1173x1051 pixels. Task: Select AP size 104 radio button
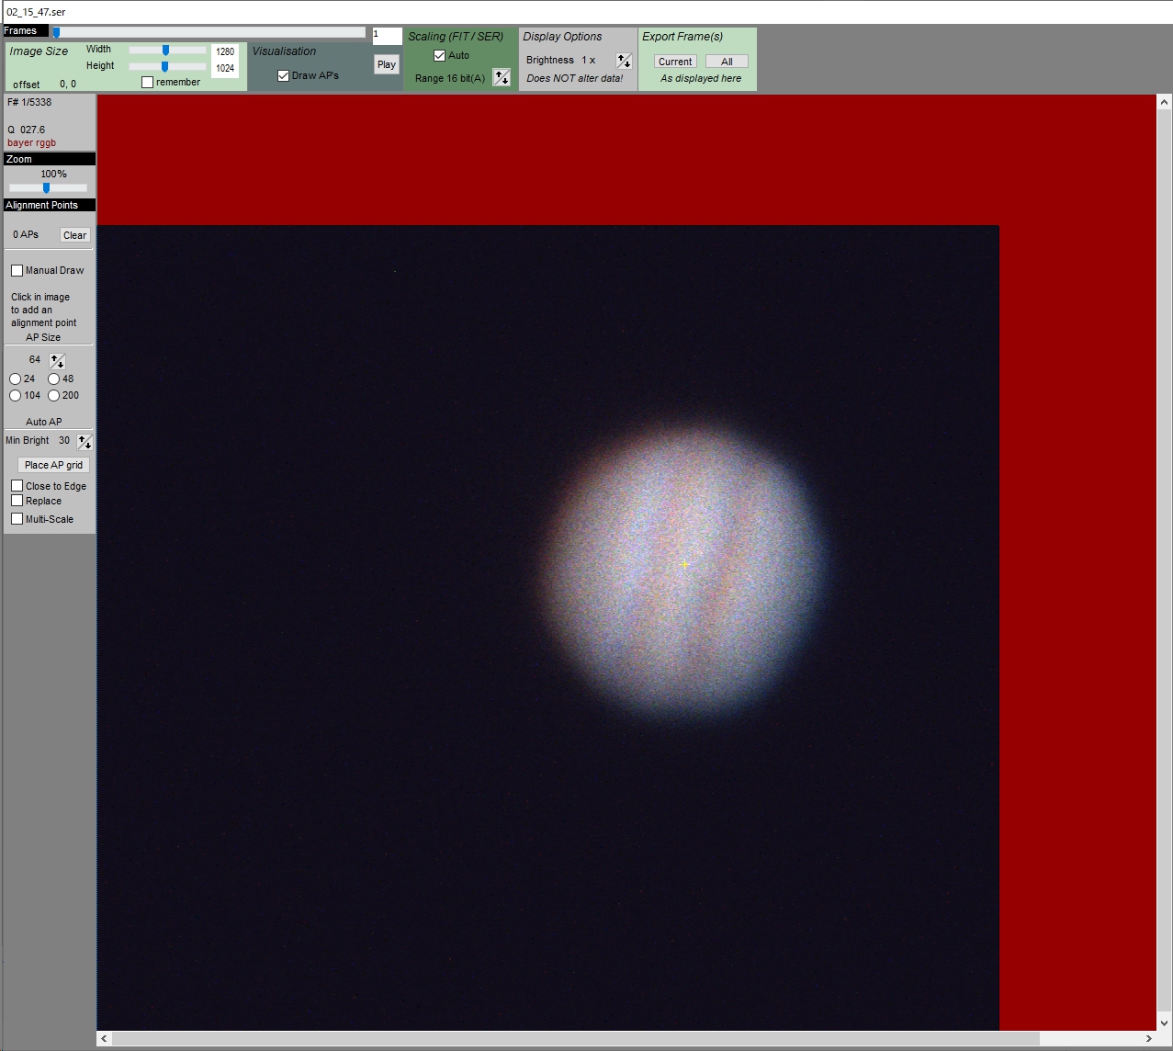tap(16, 395)
